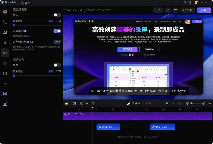Select the first 缩放 2.0x clip
The height and width of the screenshot is (144, 213).
[x=108, y=127]
